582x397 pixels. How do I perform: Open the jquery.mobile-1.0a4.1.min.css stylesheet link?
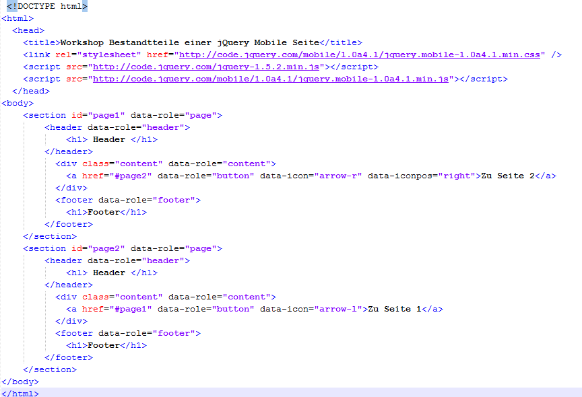pyautogui.click(x=359, y=55)
